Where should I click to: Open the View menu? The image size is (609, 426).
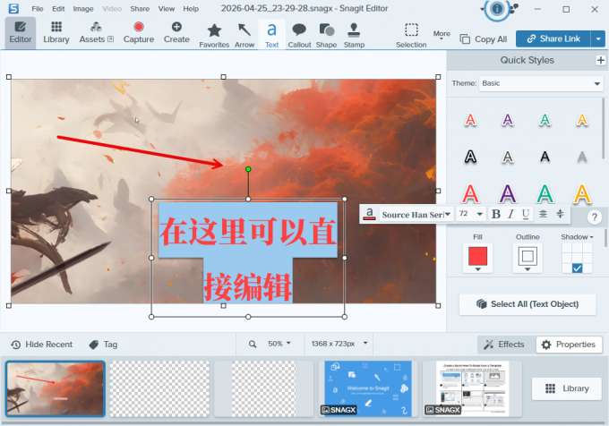coord(167,9)
